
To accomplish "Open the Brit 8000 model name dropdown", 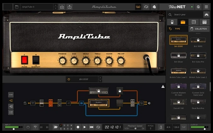I will click(84, 79).
